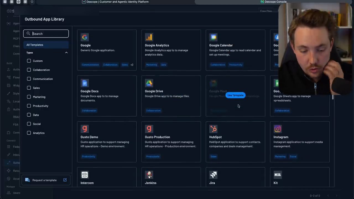Open the Request a template link
This screenshot has height=199, width=354.
pos(46,180)
